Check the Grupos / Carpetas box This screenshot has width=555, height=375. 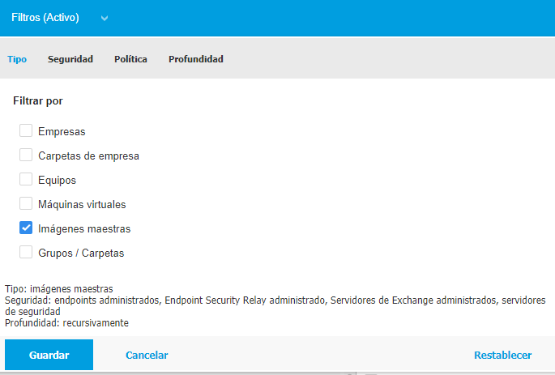click(x=26, y=253)
